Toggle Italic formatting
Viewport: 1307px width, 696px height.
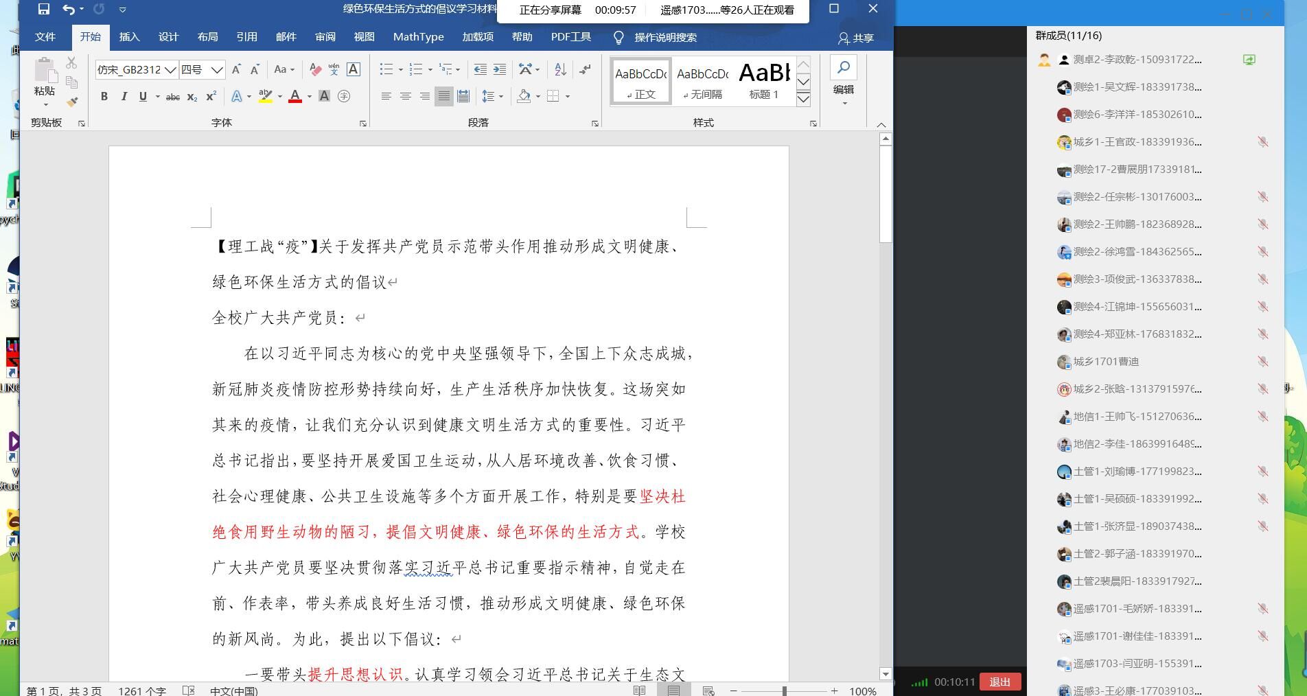click(x=124, y=96)
